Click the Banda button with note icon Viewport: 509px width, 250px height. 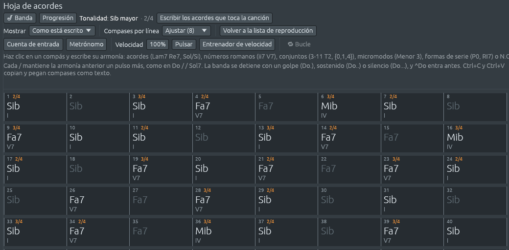(x=20, y=18)
